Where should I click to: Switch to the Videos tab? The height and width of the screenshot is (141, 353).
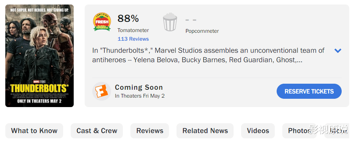pyautogui.click(x=258, y=131)
